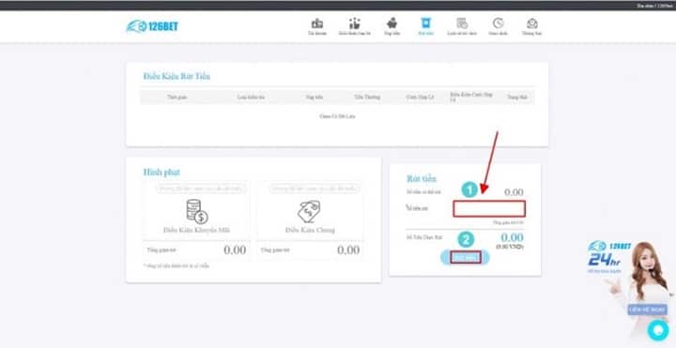Click the Thời gian column header
Image resolution: width=676 pixels, height=348 pixels.
coord(177,98)
